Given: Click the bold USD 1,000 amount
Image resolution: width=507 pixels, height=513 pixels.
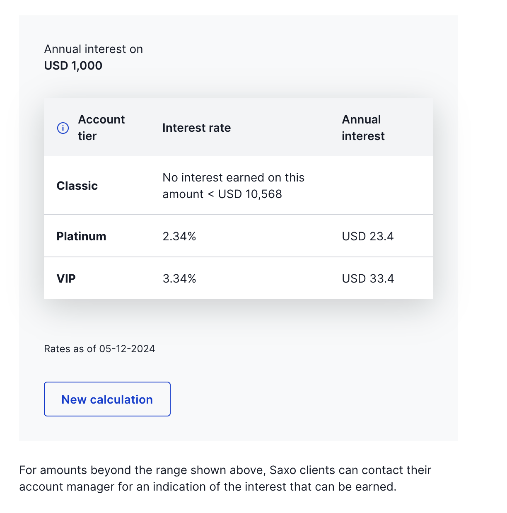Looking at the screenshot, I should tap(73, 65).
